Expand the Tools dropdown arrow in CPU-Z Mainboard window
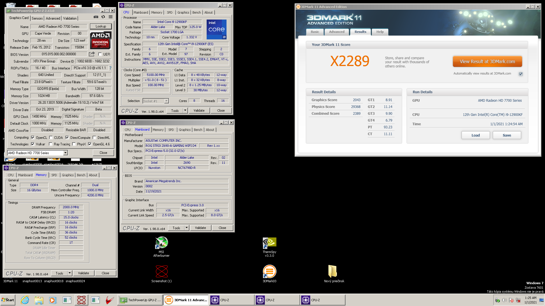This screenshot has height=306, width=545. [186, 228]
